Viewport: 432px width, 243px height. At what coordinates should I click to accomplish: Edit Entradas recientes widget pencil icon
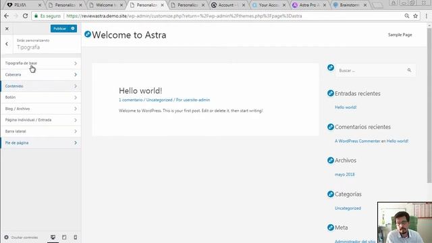tap(331, 93)
